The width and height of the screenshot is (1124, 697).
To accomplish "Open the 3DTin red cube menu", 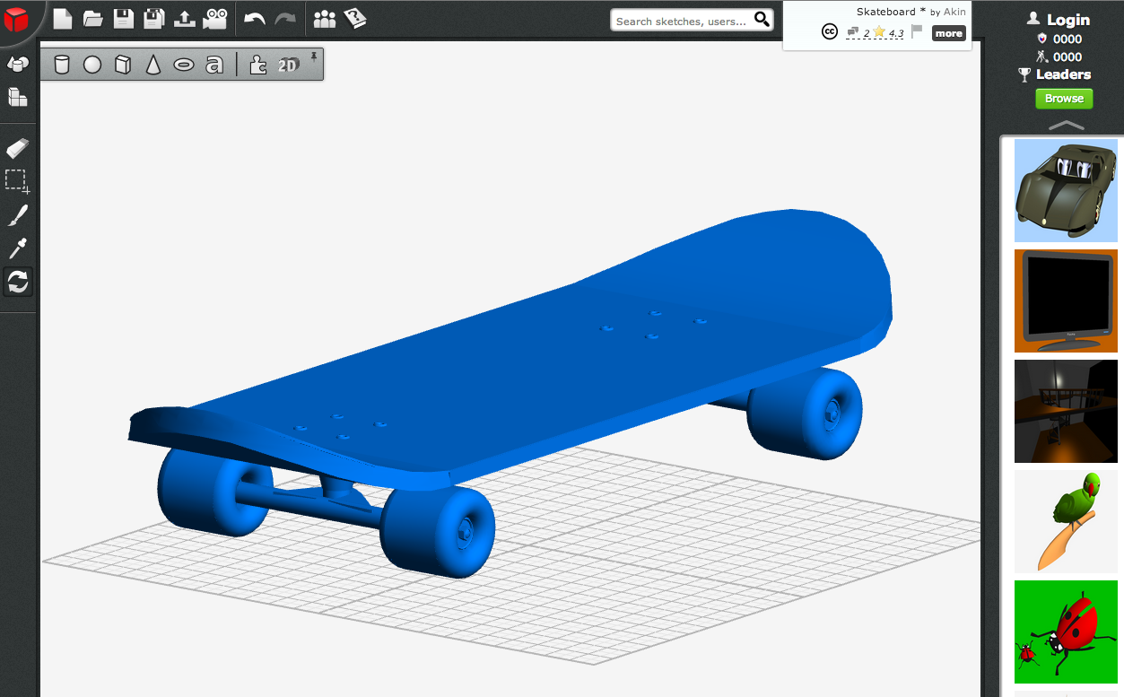I will pos(16,19).
